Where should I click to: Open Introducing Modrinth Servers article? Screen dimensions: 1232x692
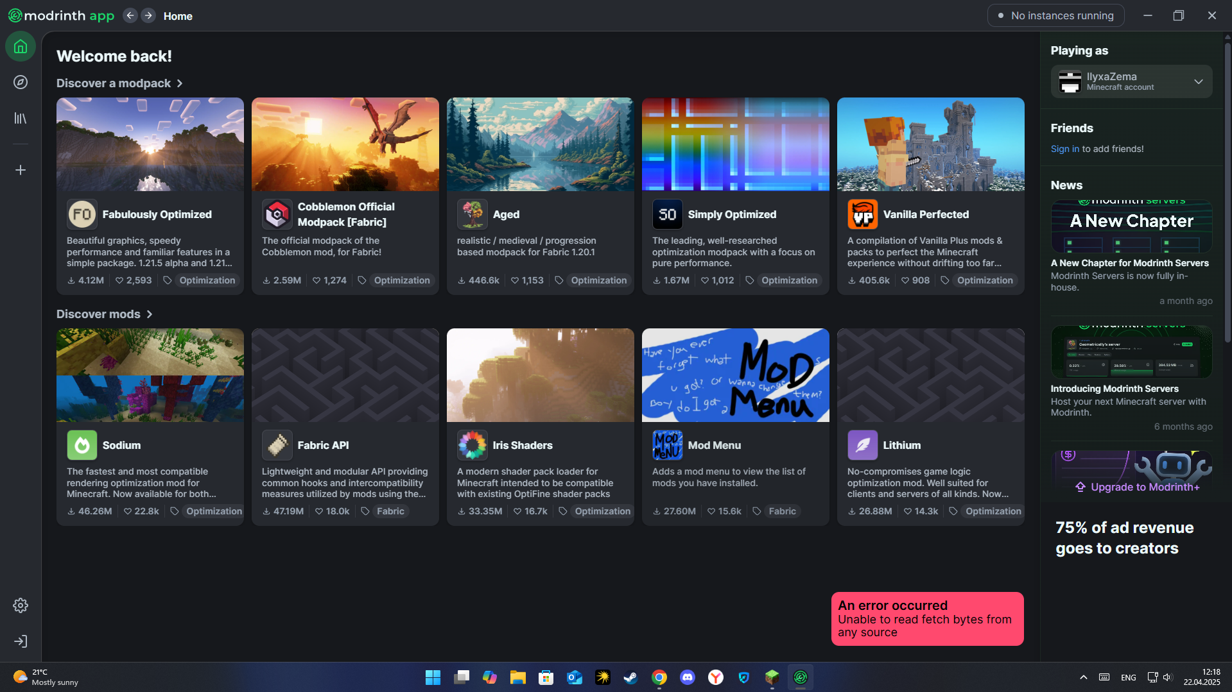click(1115, 389)
